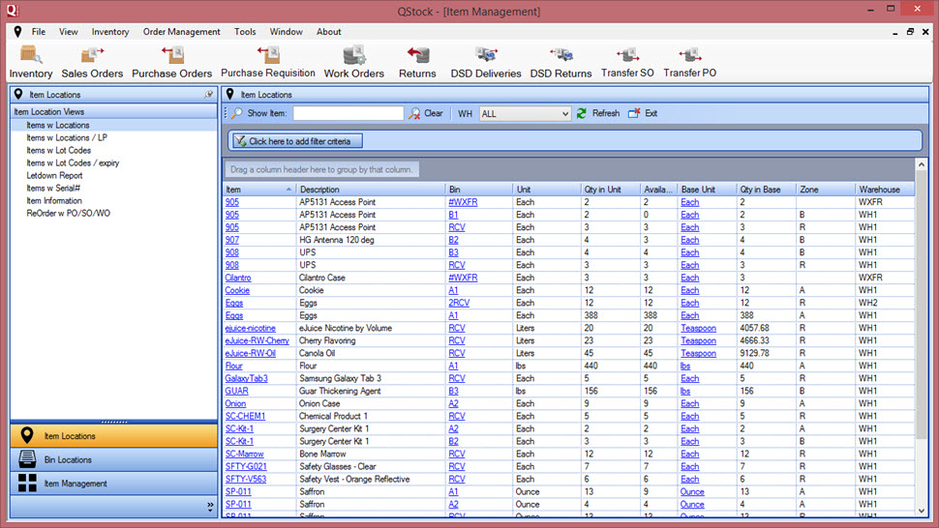Click the Show Item text field
The height and width of the screenshot is (528, 939).
point(348,113)
